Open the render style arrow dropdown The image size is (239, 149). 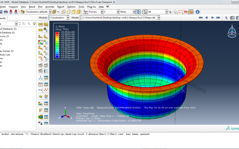click(x=58, y=12)
